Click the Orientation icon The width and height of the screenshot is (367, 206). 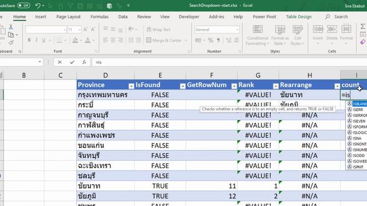point(131,29)
